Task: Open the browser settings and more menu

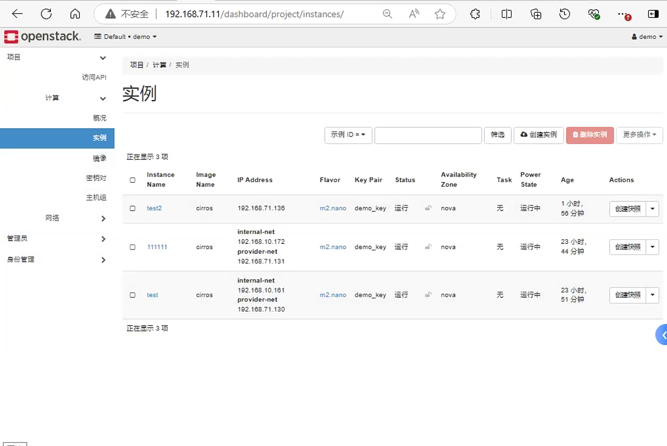Action: pos(623,14)
